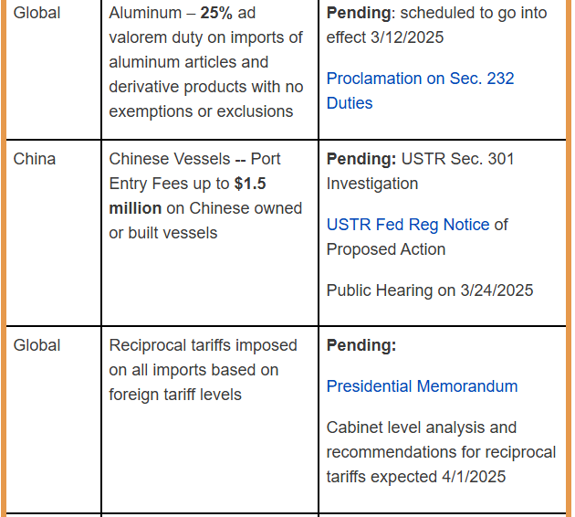Click the 'Cabinet level analysis and' line
The image size is (575, 517).
[x=422, y=427]
